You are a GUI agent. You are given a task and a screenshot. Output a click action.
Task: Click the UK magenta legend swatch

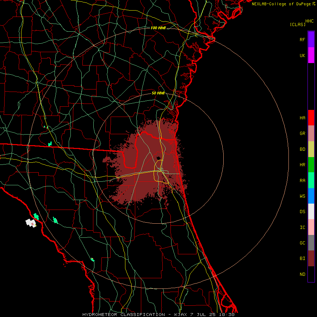click(311, 55)
